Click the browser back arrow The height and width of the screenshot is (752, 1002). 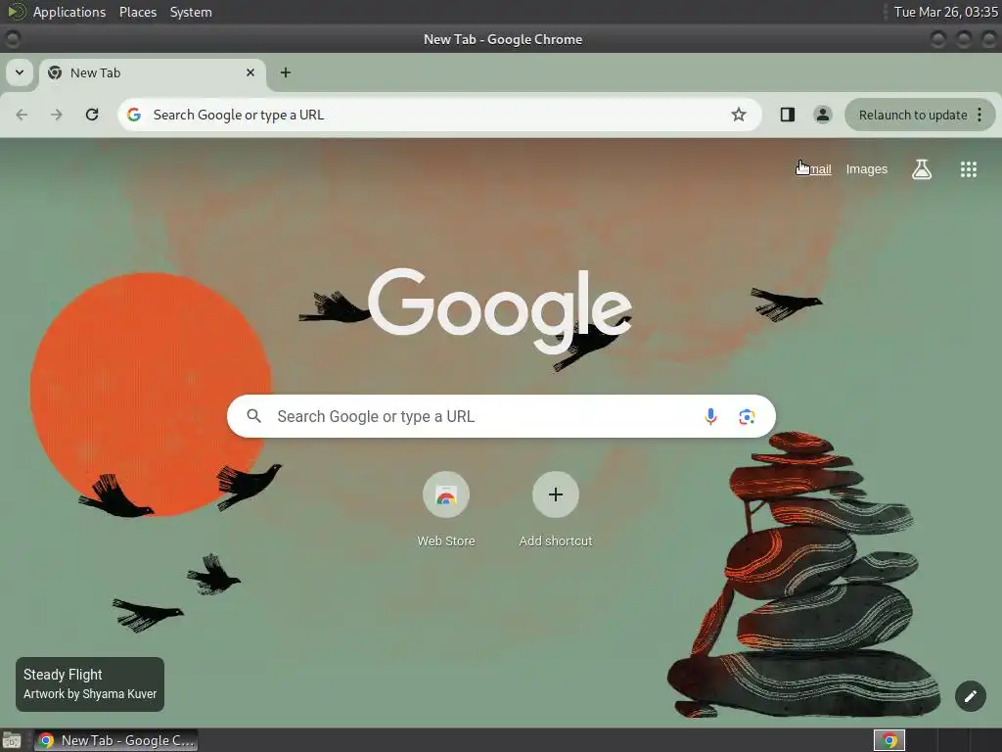22,115
